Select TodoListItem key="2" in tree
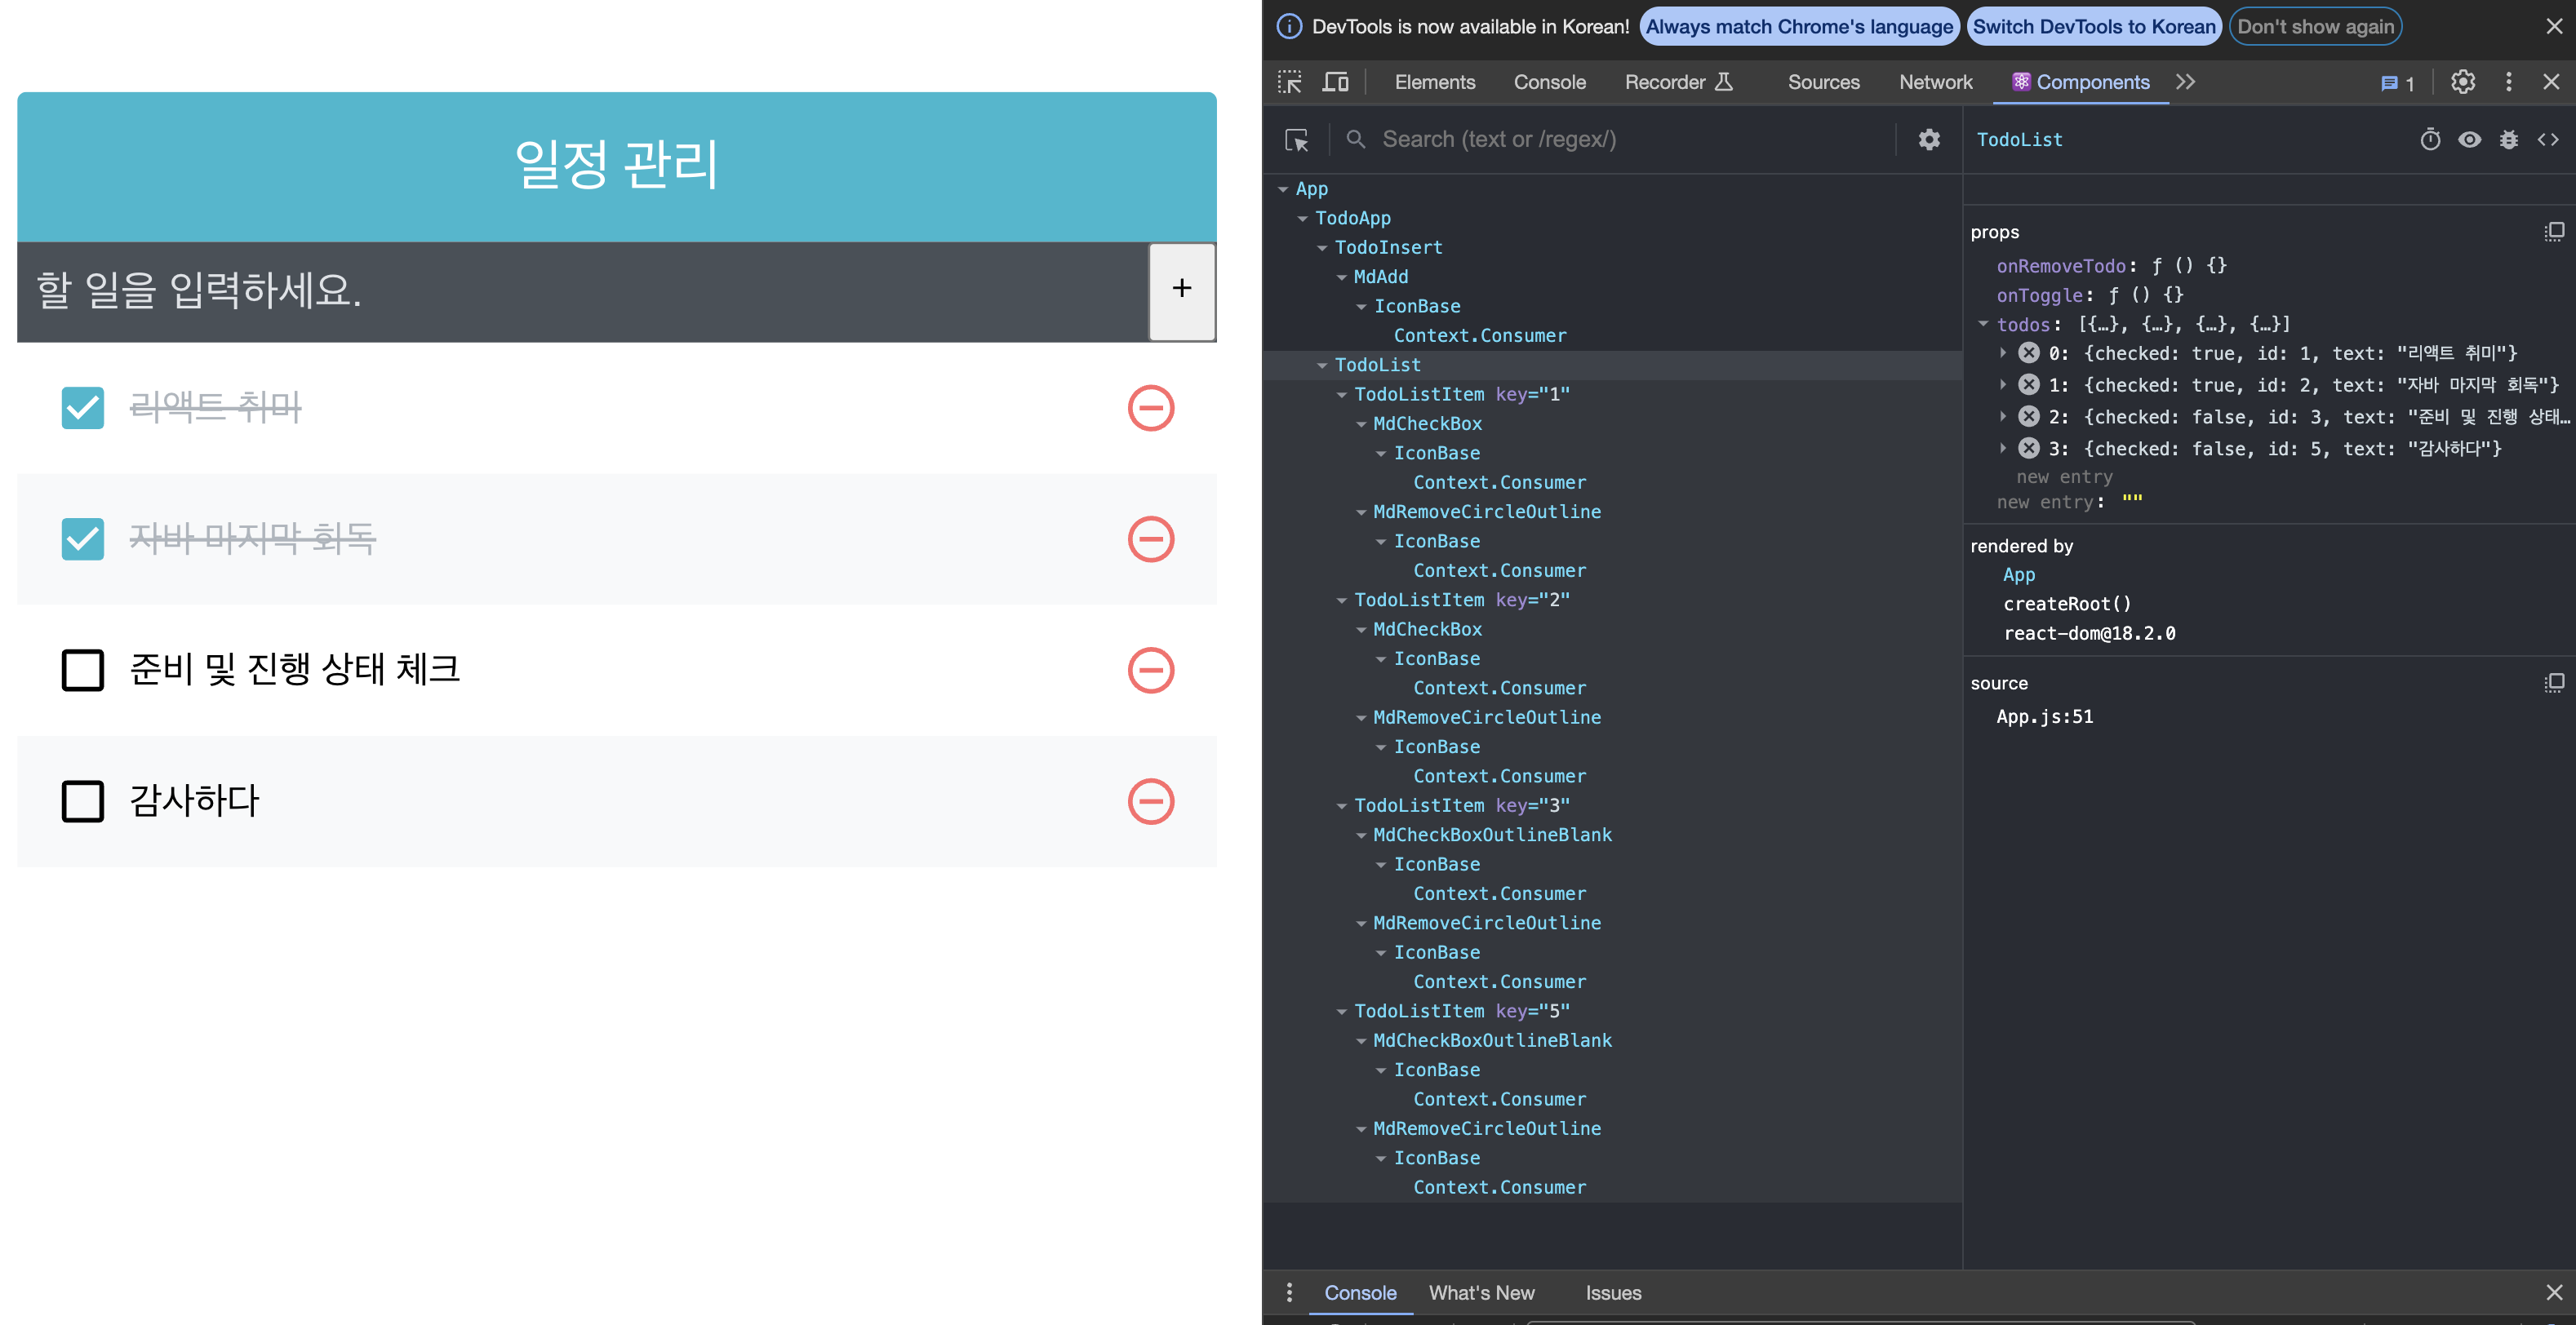Viewport: 2576px width, 1325px height. click(x=1461, y=600)
